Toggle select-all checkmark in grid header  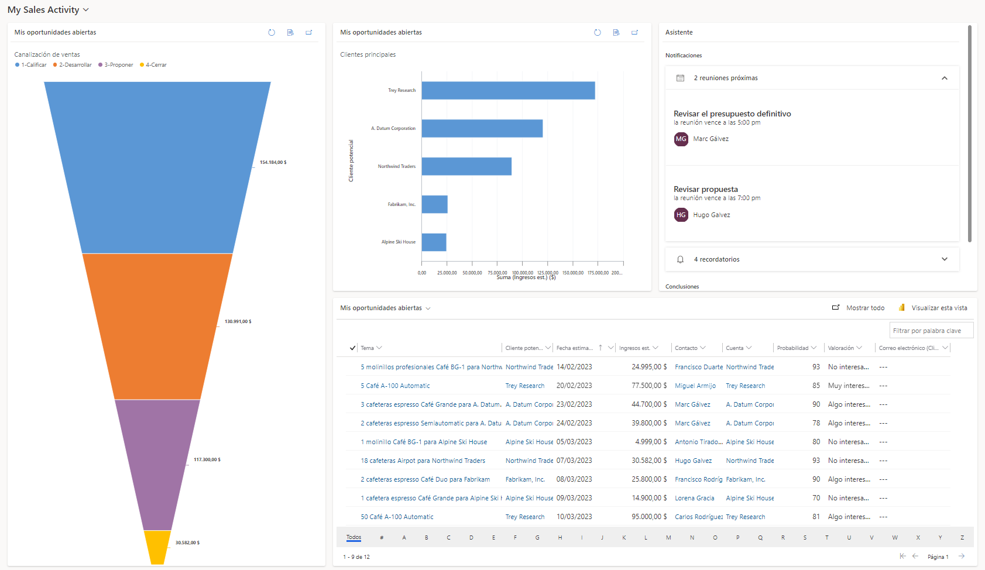352,348
